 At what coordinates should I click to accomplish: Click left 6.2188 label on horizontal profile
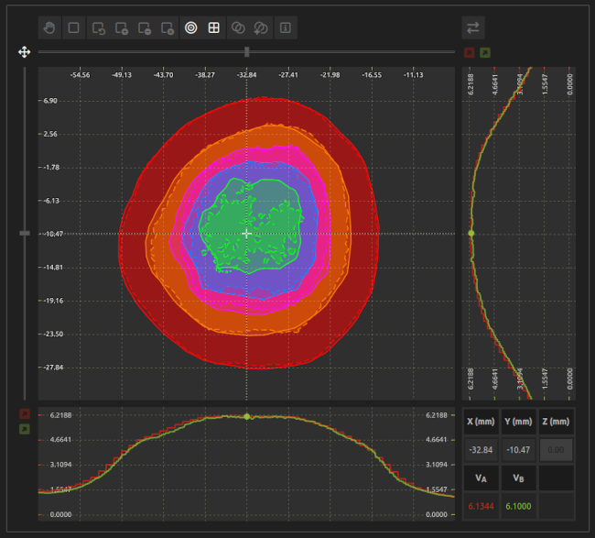coord(60,415)
